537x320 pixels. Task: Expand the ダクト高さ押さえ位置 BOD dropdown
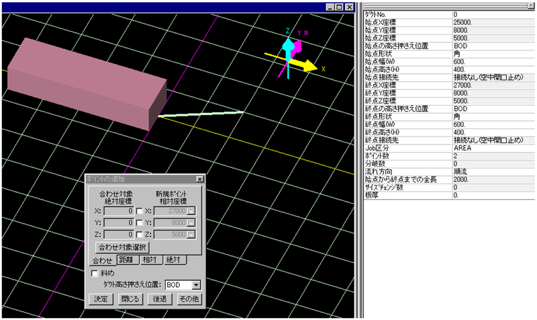click(x=196, y=285)
